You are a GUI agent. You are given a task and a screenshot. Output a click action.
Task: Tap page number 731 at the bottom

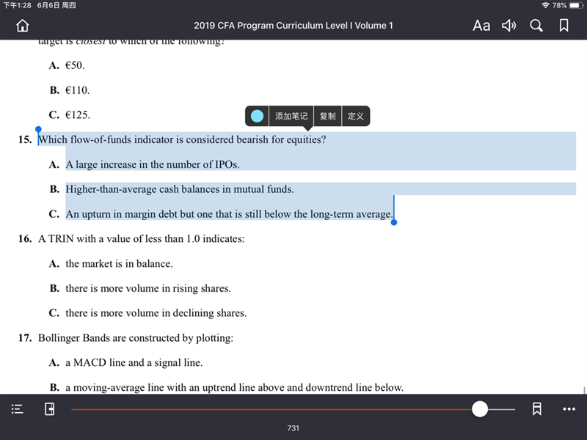coord(293,428)
